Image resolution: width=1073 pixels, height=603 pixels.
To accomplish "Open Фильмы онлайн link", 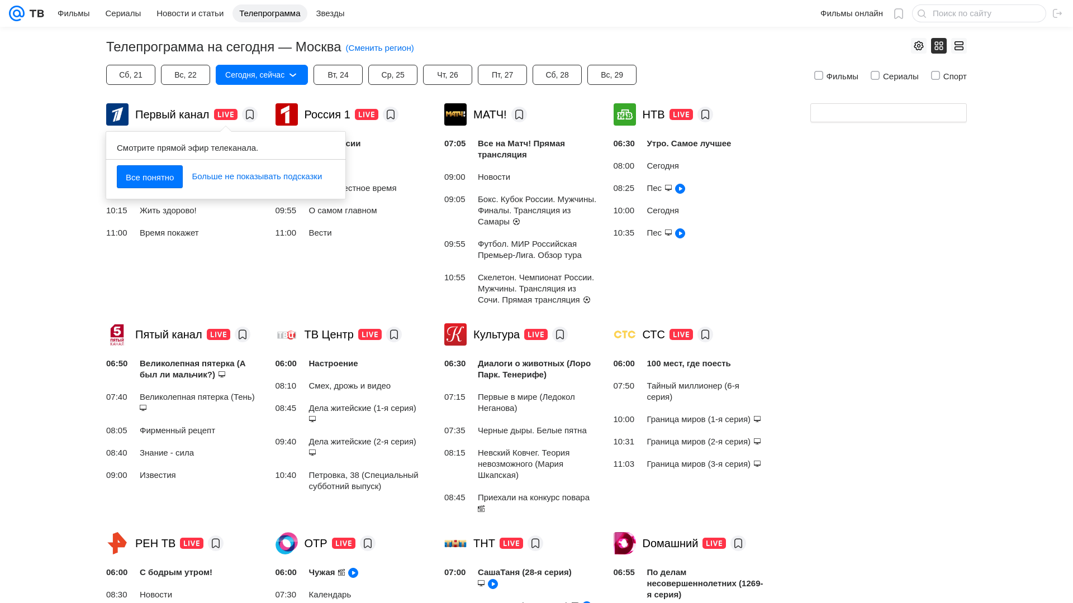I will pyautogui.click(x=852, y=13).
